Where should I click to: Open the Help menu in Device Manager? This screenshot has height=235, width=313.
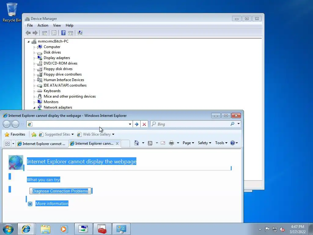69,25
